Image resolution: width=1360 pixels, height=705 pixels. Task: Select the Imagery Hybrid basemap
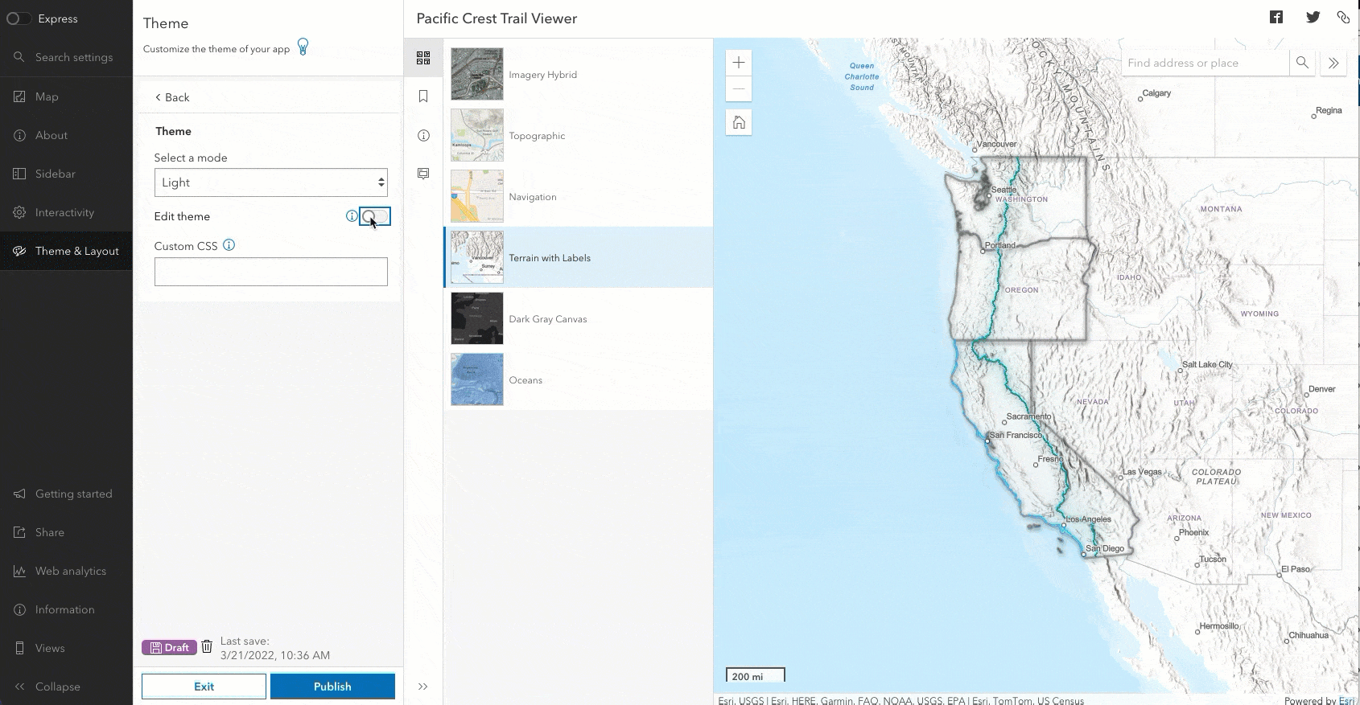click(x=579, y=75)
